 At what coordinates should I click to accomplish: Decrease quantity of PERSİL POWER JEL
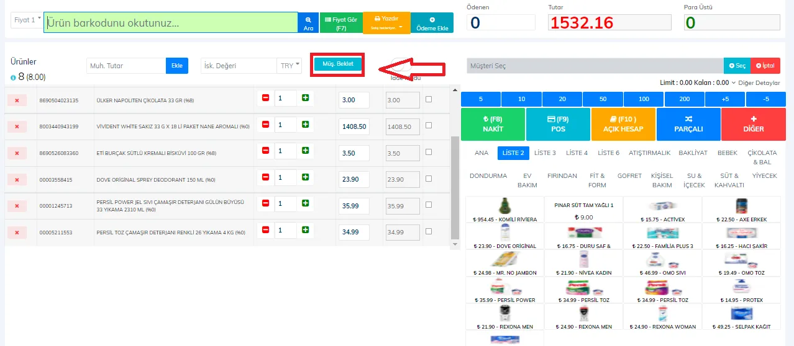click(x=266, y=203)
